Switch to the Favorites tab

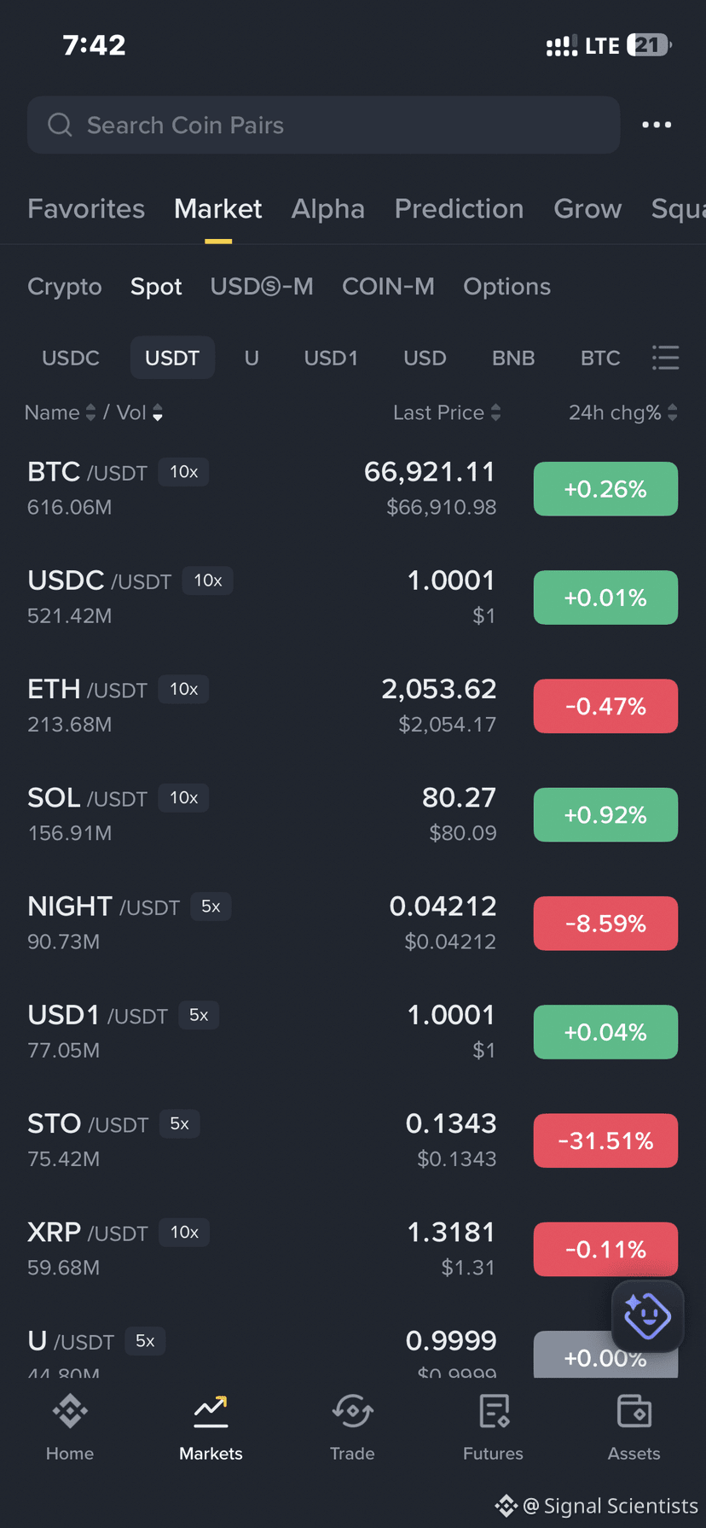click(x=86, y=208)
